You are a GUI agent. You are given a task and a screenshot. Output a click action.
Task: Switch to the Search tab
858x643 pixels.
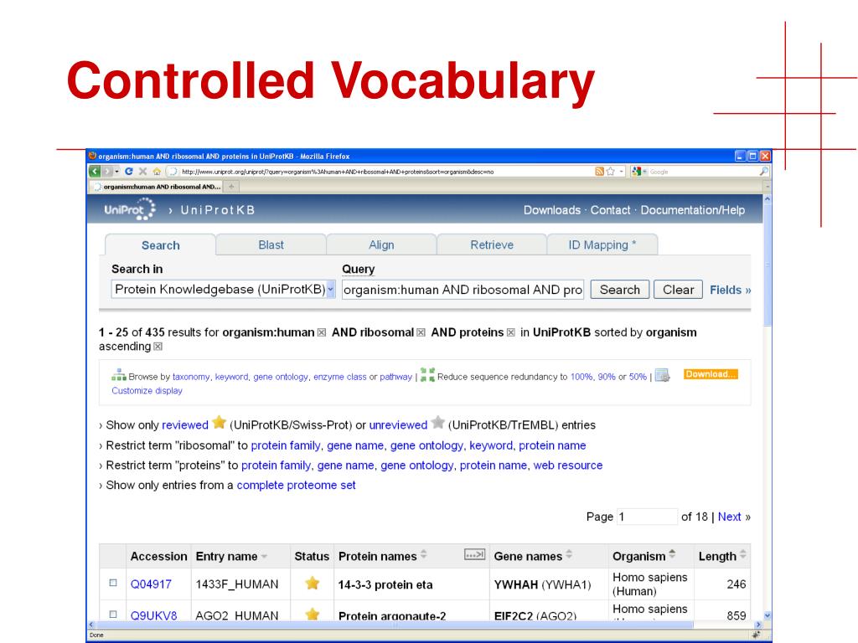[x=160, y=245]
